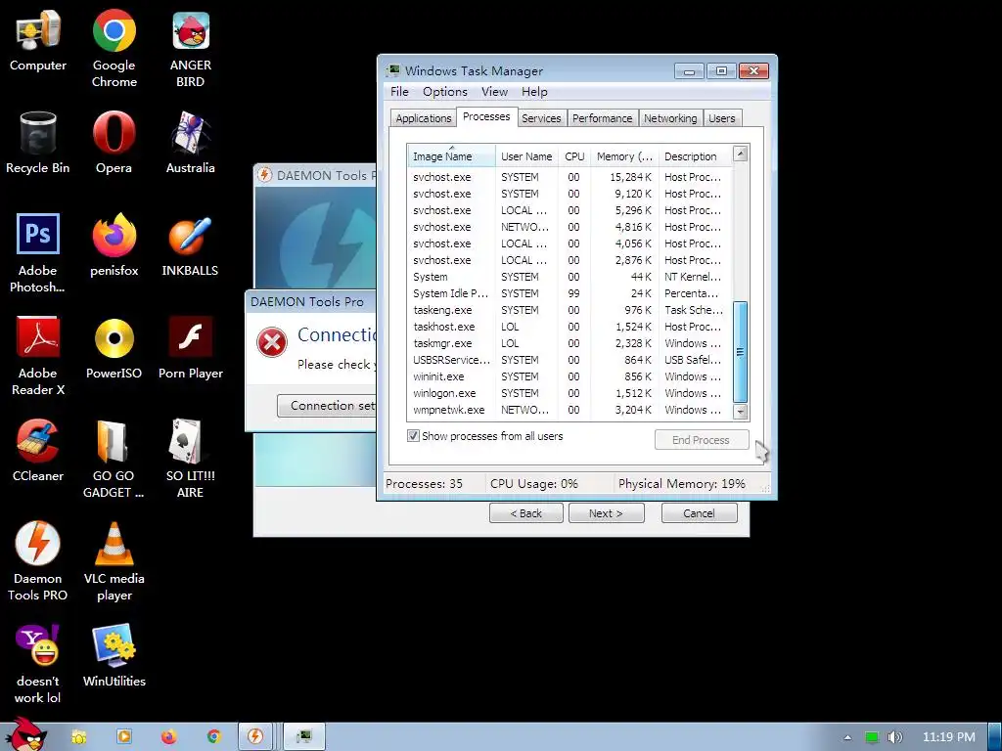Image resolution: width=1002 pixels, height=751 pixels.
Task: Click the 11:19 PM taskbar clock
Action: click(x=949, y=737)
